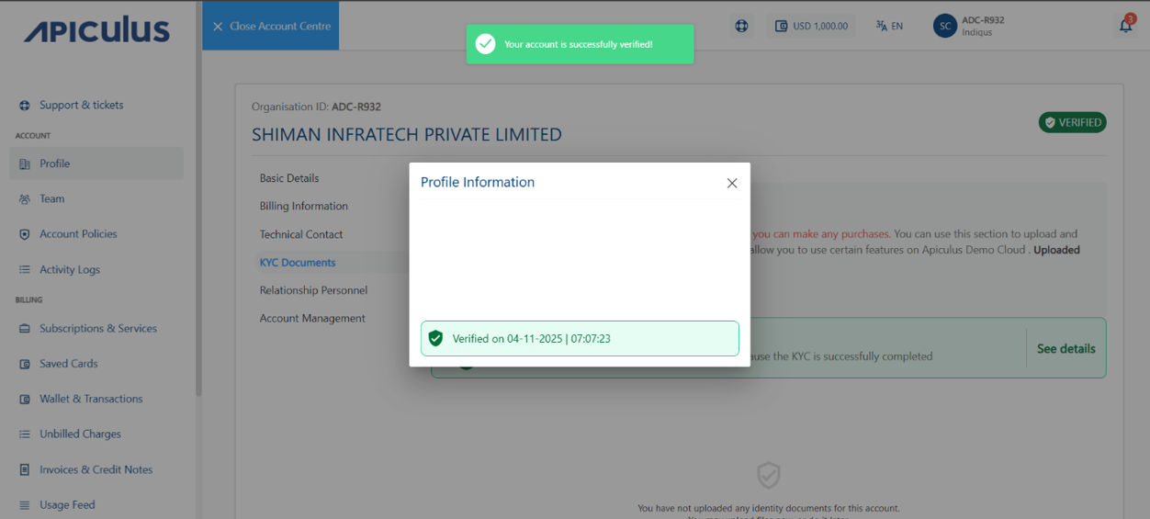The width and height of the screenshot is (1150, 519).
Task: Click the notification bell icon
Action: [1125, 26]
